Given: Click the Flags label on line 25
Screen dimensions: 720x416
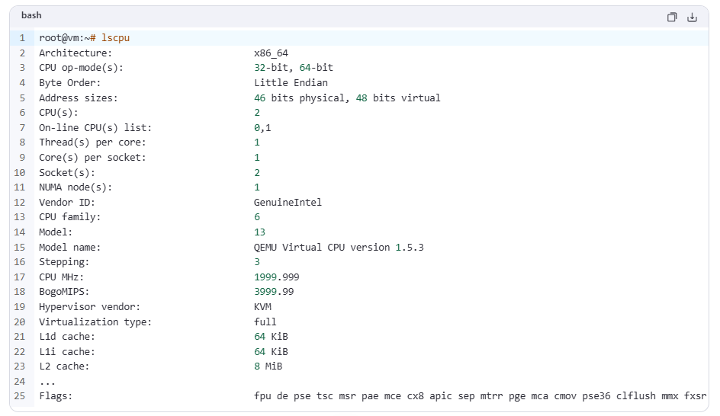Looking at the screenshot, I should click(56, 396).
